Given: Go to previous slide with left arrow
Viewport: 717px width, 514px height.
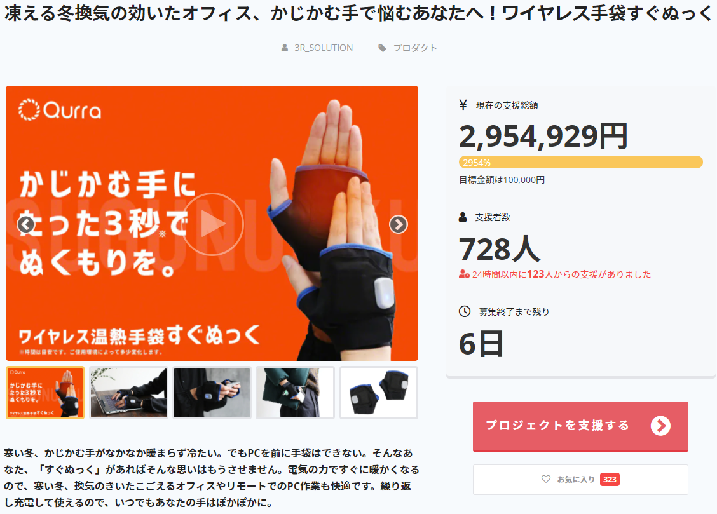Looking at the screenshot, I should point(26,224).
